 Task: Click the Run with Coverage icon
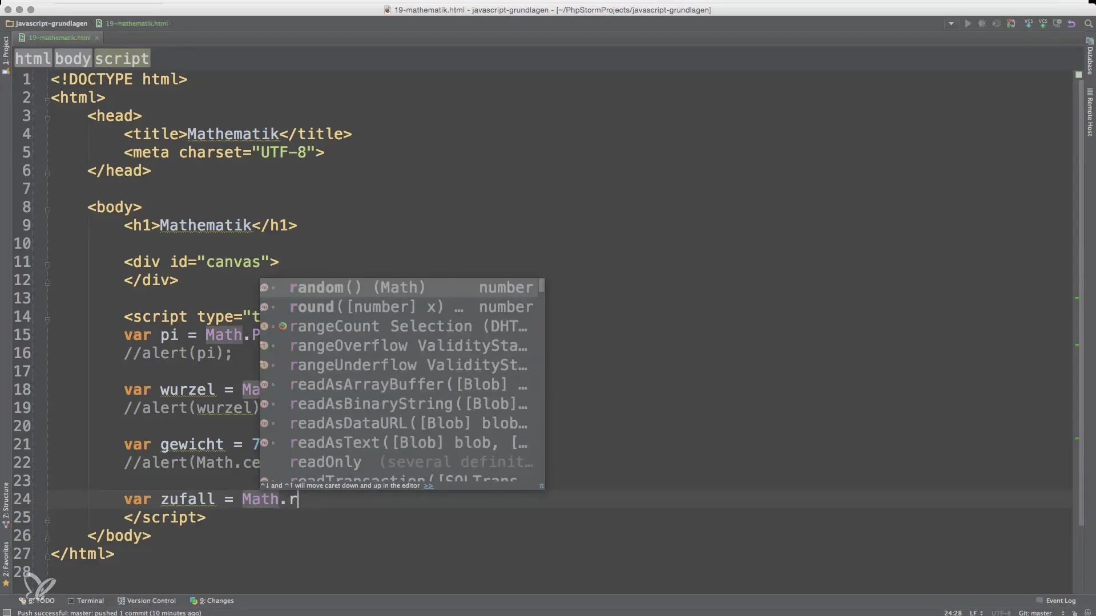coord(996,24)
